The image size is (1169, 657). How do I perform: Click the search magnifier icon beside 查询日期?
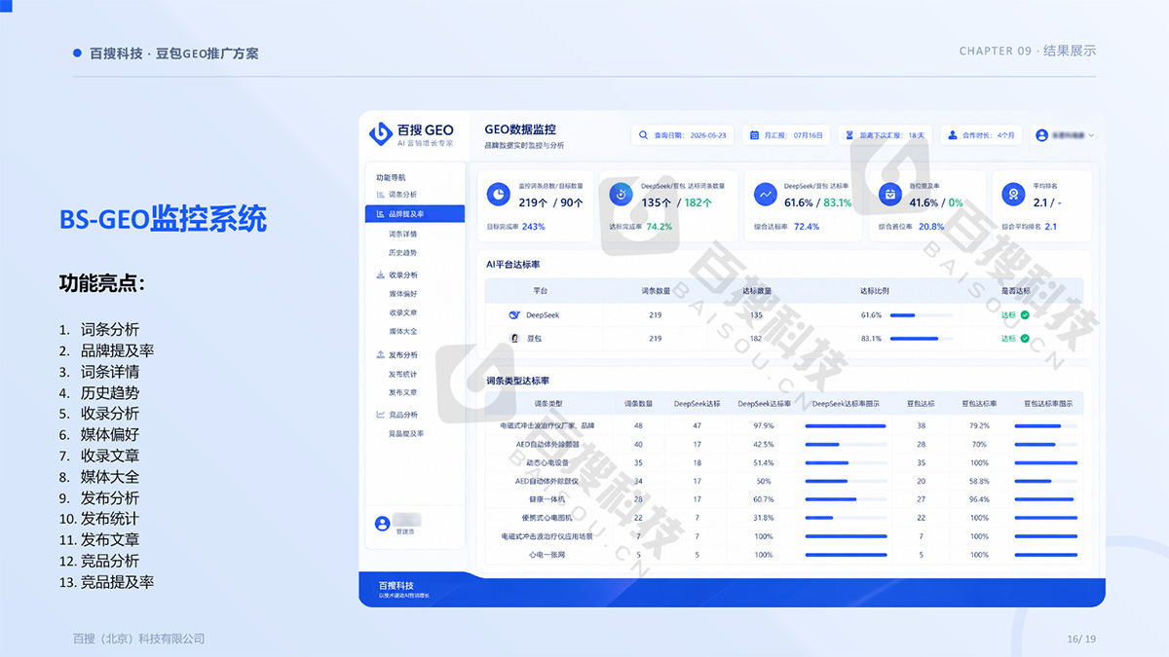tap(643, 135)
